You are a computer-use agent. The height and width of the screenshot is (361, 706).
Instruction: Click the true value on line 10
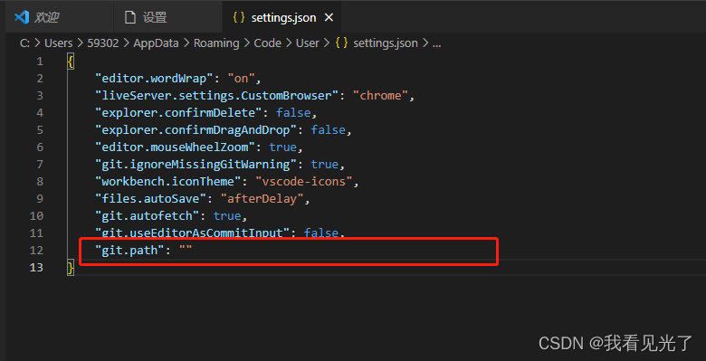click(x=227, y=216)
